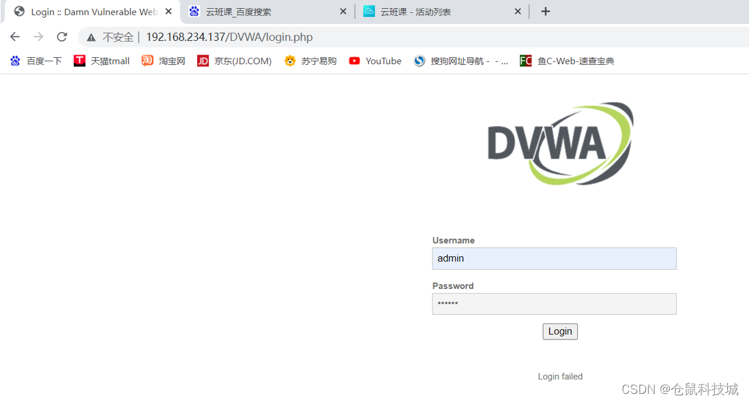This screenshot has width=749, height=402.
Task: Click the Username label
Action: pos(454,241)
